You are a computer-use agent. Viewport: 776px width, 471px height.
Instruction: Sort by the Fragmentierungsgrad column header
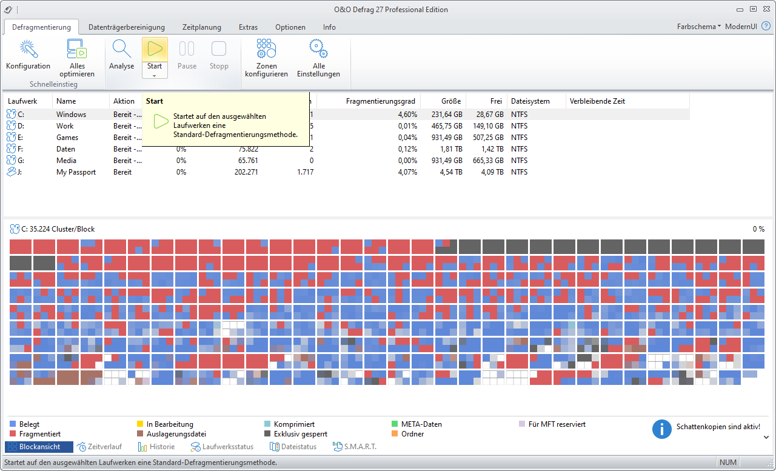pyautogui.click(x=369, y=101)
